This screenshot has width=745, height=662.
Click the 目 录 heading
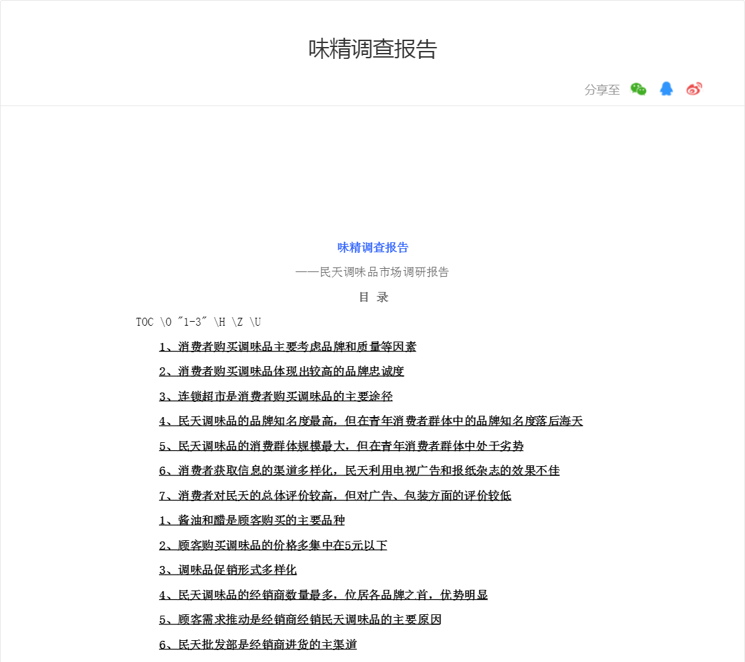tap(373, 297)
